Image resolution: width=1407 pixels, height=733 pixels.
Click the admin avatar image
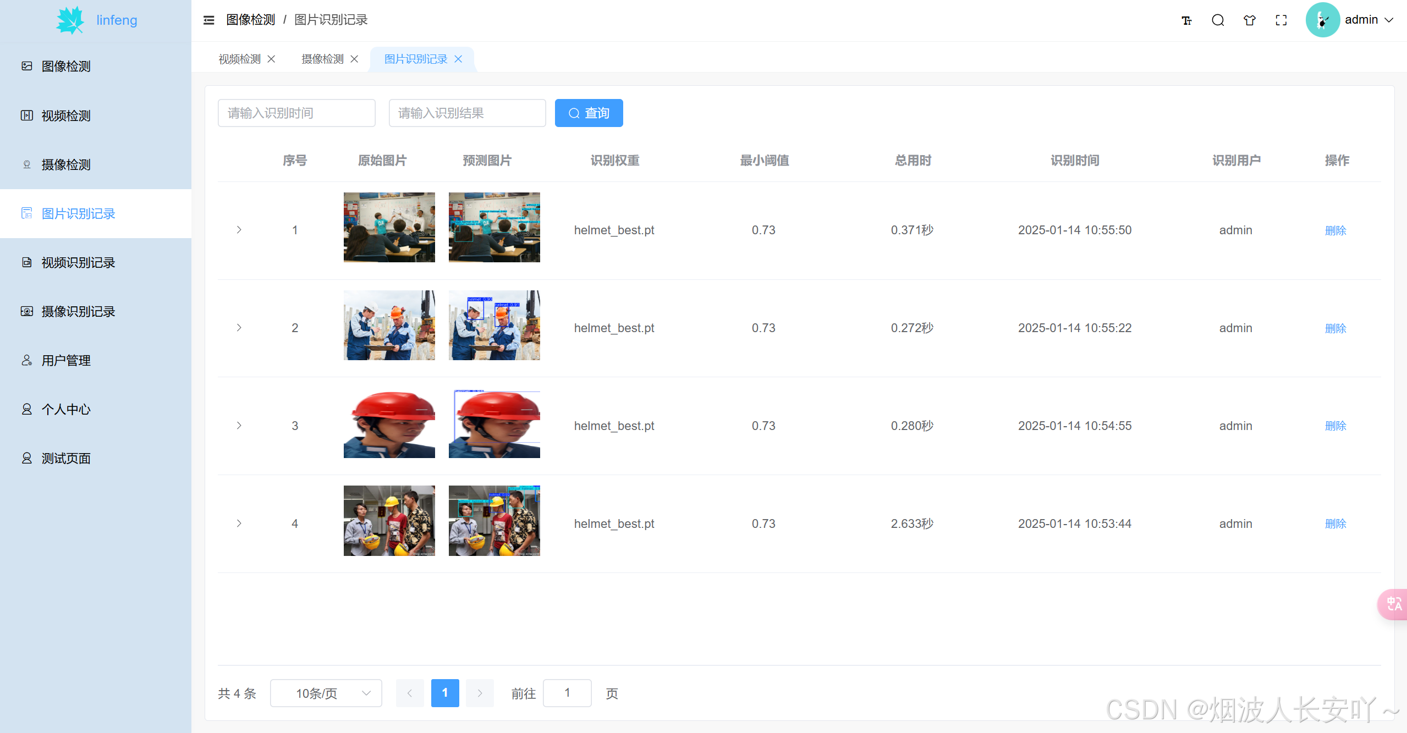(1322, 20)
